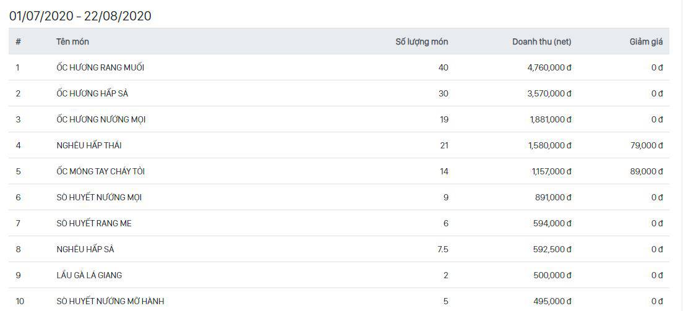Click the Giảm giá column header
The width and height of the screenshot is (683, 311).
[646, 42]
